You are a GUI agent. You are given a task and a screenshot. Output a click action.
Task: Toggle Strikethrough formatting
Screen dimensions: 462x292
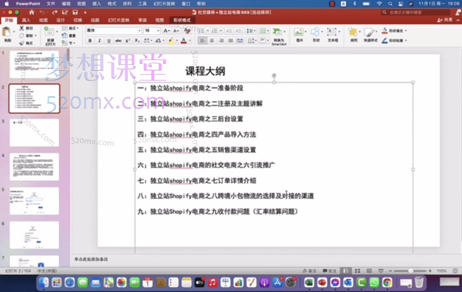(118, 40)
